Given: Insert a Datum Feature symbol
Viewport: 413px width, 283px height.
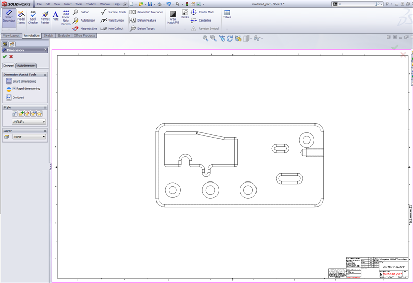Looking at the screenshot, I should coord(143,21).
